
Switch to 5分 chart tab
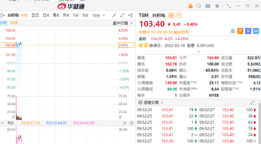(86, 15)
